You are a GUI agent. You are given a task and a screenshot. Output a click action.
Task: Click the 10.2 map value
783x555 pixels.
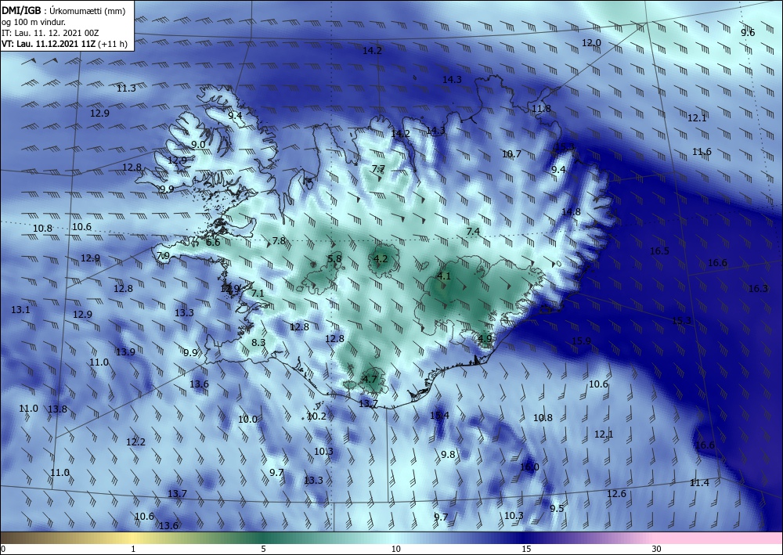coord(316,416)
